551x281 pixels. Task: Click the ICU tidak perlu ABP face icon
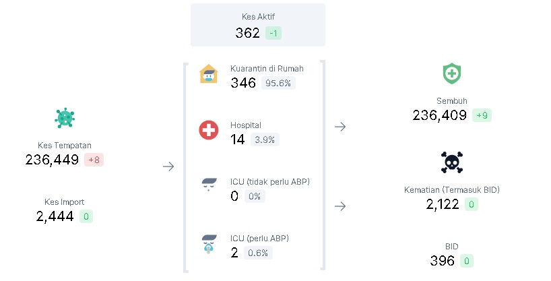pyautogui.click(x=209, y=184)
